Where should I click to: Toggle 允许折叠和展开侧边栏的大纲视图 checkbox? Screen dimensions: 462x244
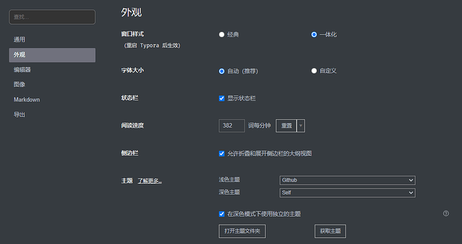click(x=222, y=154)
